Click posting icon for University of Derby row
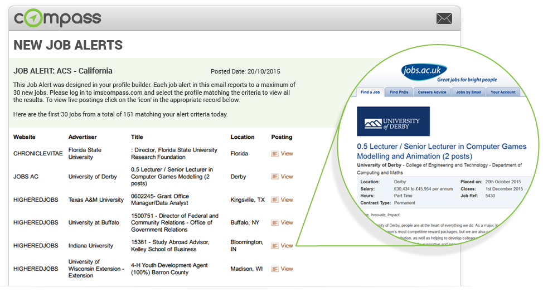 (275, 177)
